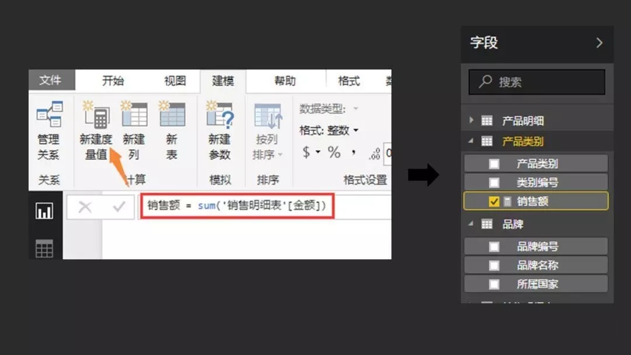This screenshot has width=631, height=355.
Task: Create a new measure (新建度量值)
Action: (x=96, y=130)
